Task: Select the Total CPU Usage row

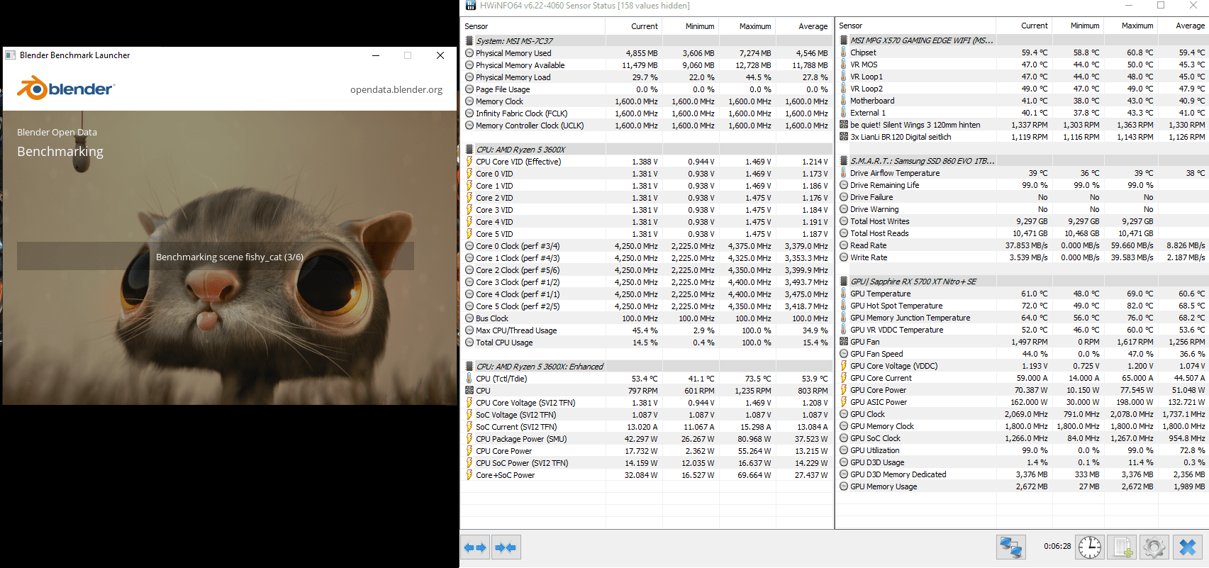Action: (647, 343)
